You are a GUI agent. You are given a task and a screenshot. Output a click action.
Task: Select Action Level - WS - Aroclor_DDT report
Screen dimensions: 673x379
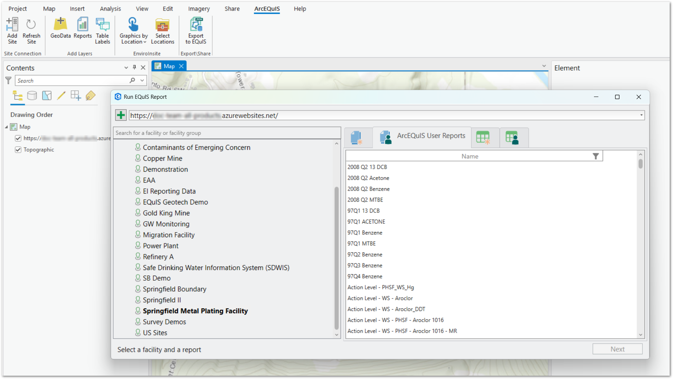(386, 309)
